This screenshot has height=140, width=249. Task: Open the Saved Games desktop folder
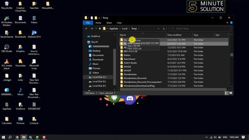click(x=7, y=34)
